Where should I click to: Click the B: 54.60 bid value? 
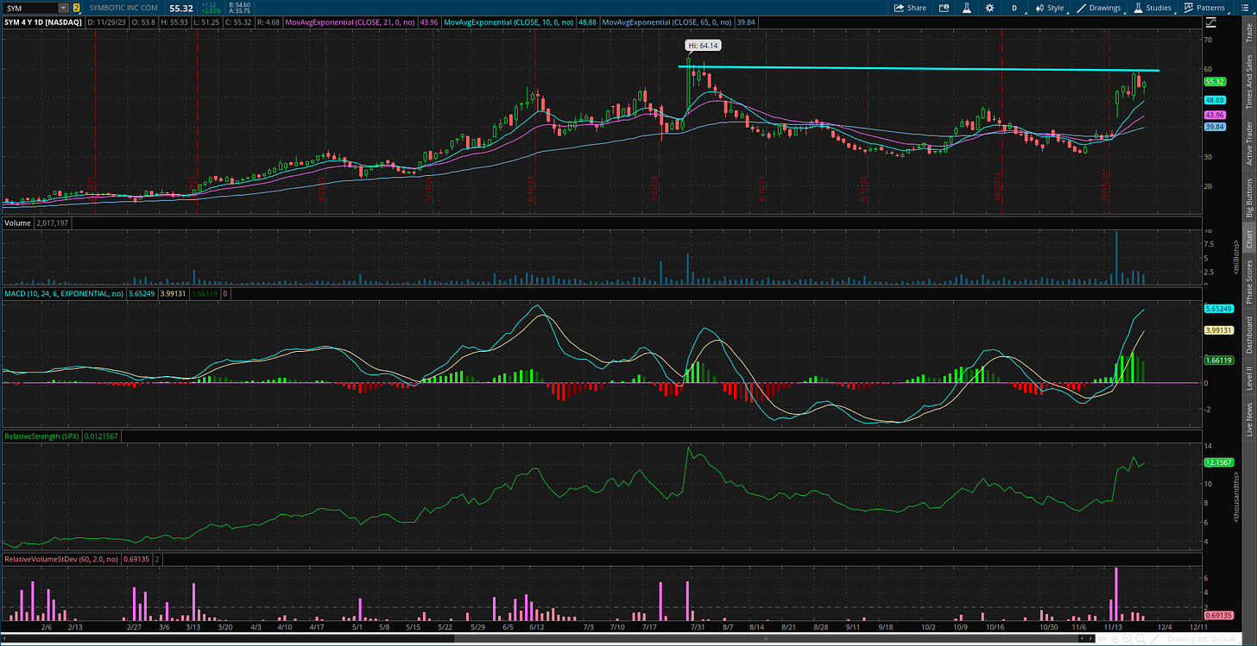(238, 4)
